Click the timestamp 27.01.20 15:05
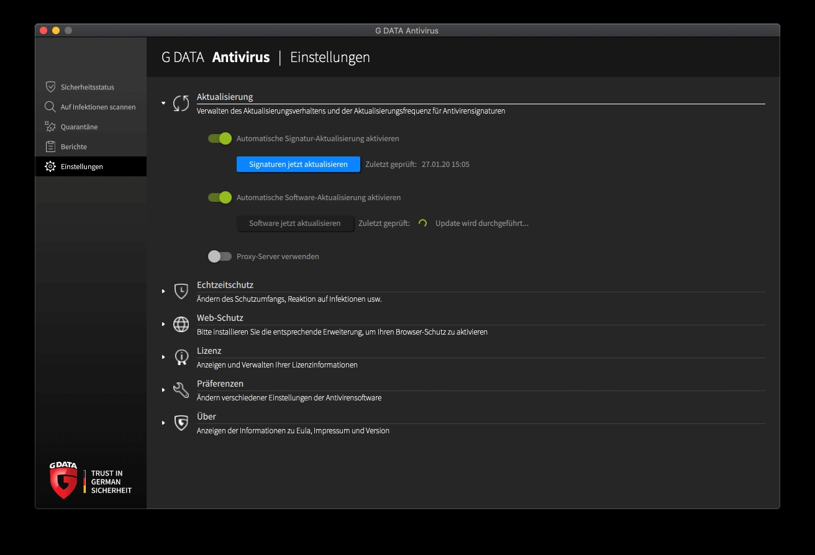 click(445, 165)
